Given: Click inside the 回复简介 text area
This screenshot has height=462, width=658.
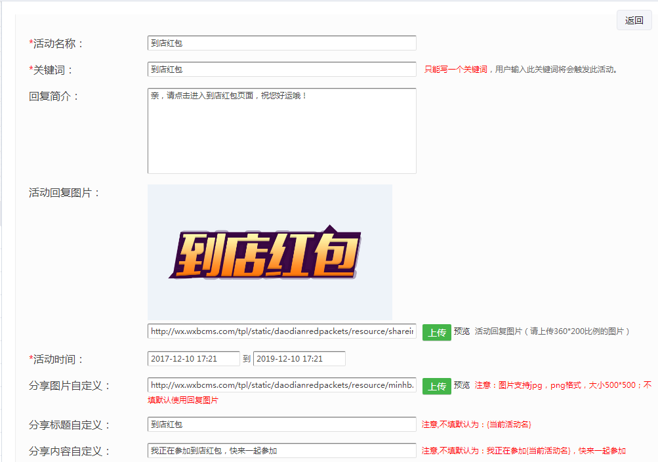Looking at the screenshot, I should click(281, 131).
